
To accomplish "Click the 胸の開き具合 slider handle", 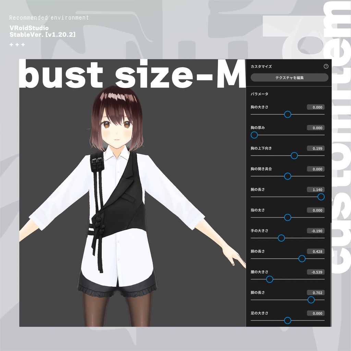I will (x=287, y=177).
